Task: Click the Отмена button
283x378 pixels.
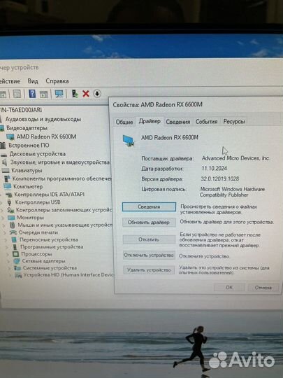Action: point(263,288)
